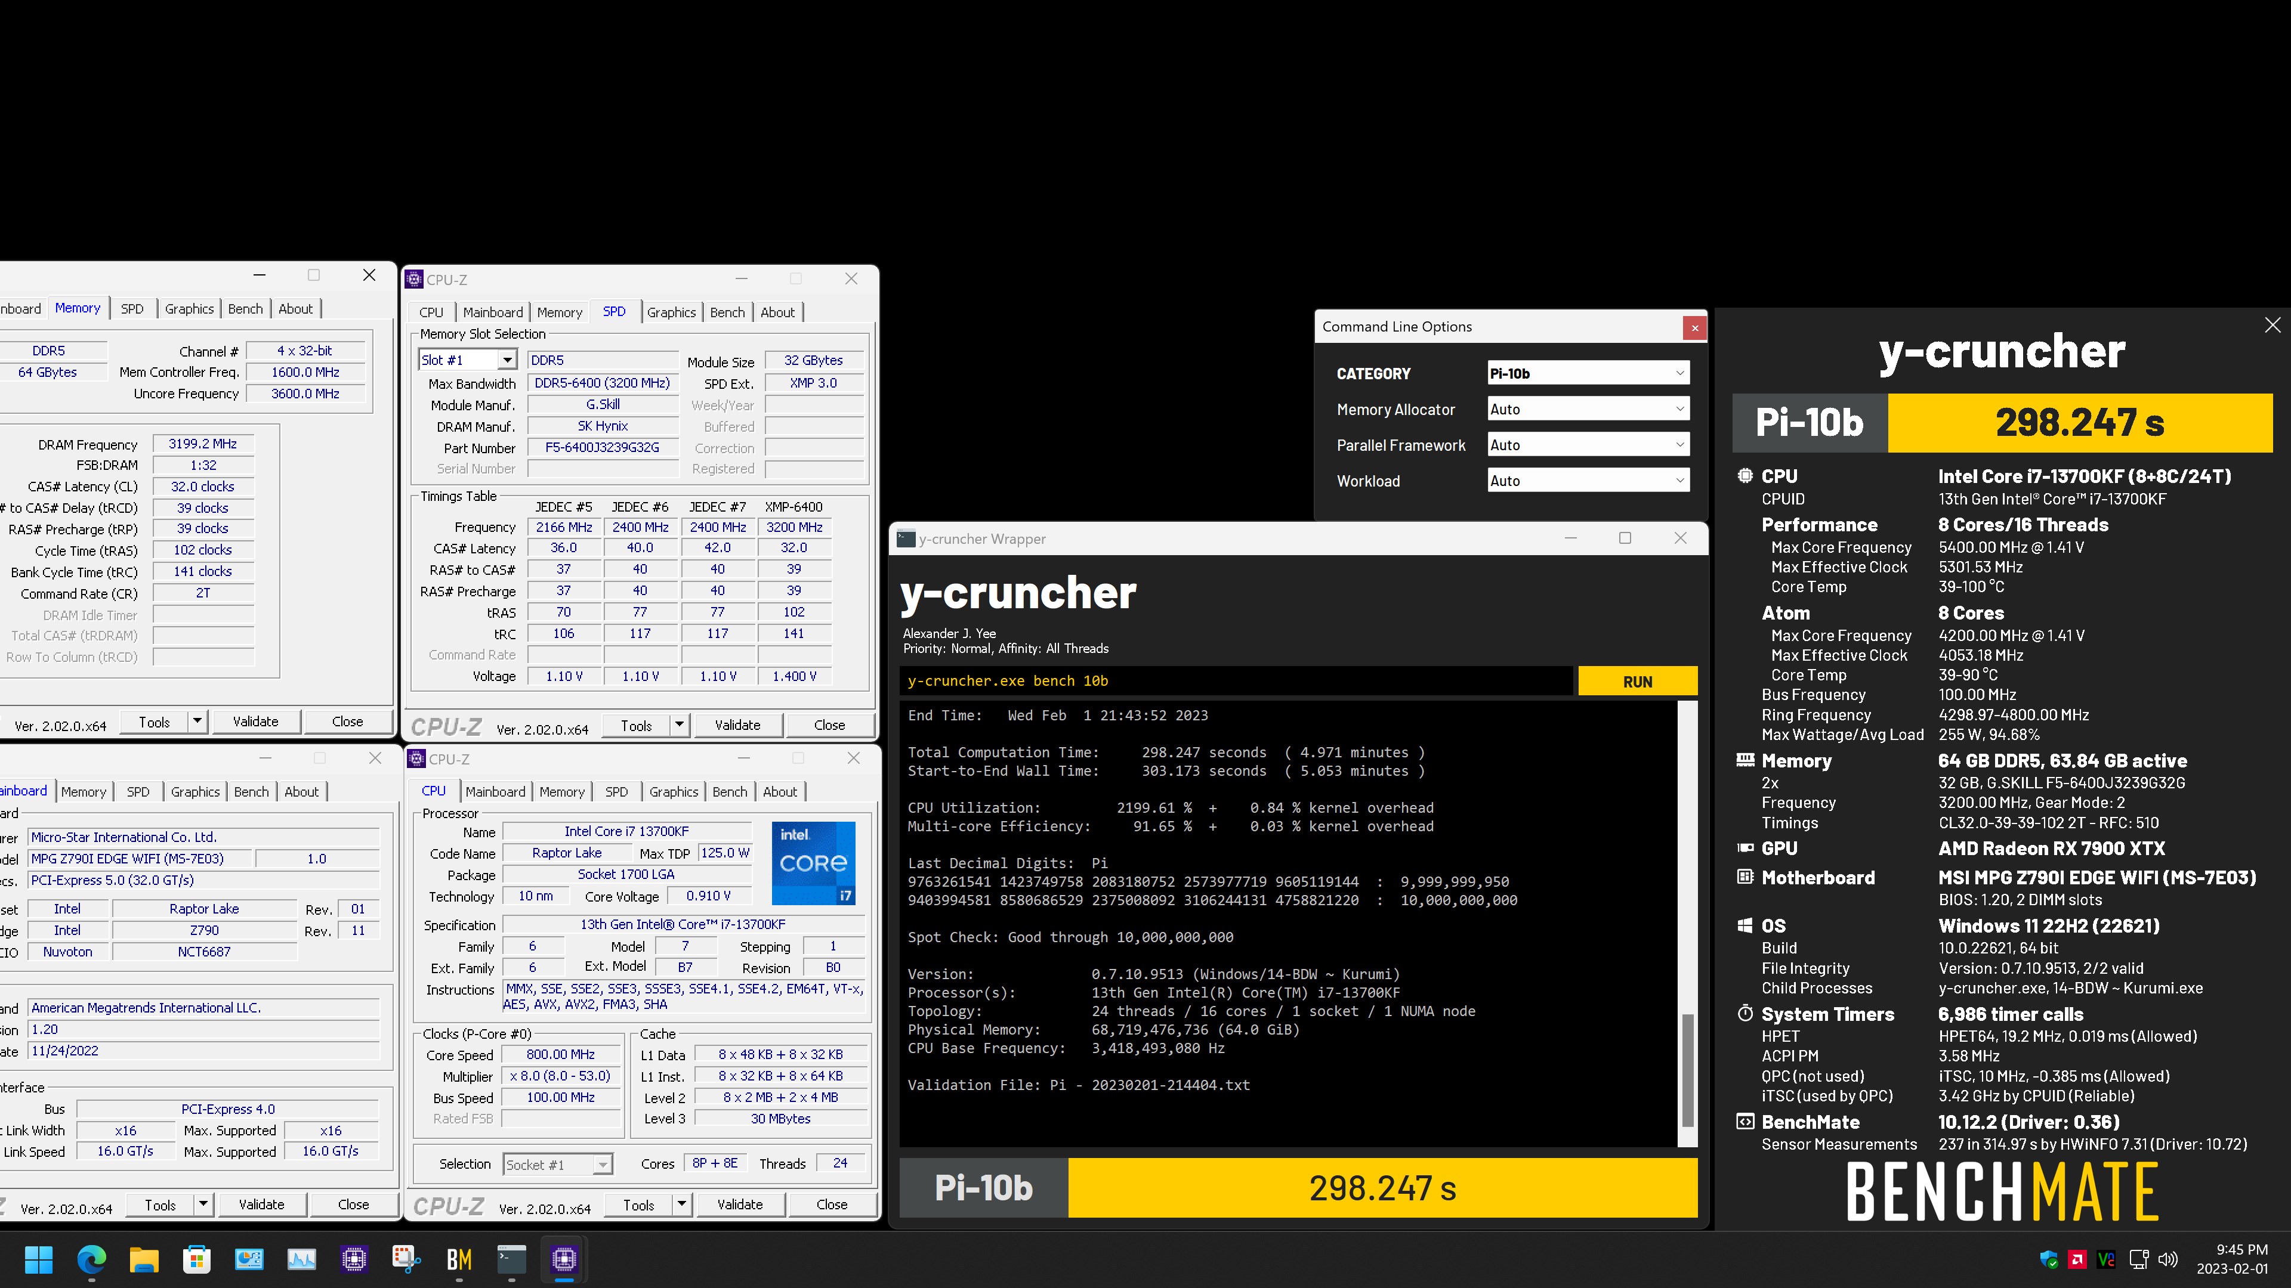
Task: Click Close button in CPU-Z Memory window
Action: tap(347, 722)
